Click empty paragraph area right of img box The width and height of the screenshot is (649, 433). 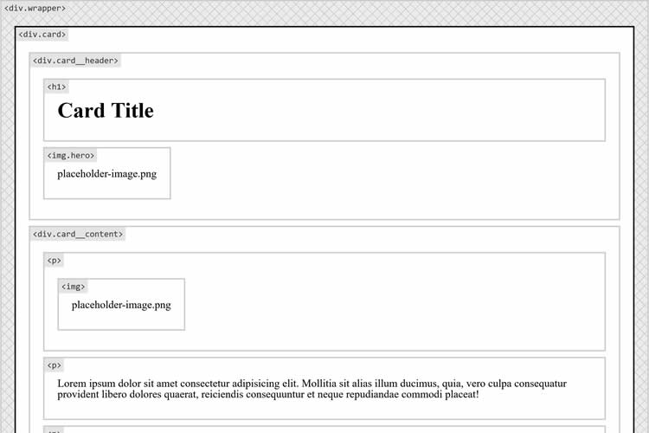pyautogui.click(x=389, y=305)
